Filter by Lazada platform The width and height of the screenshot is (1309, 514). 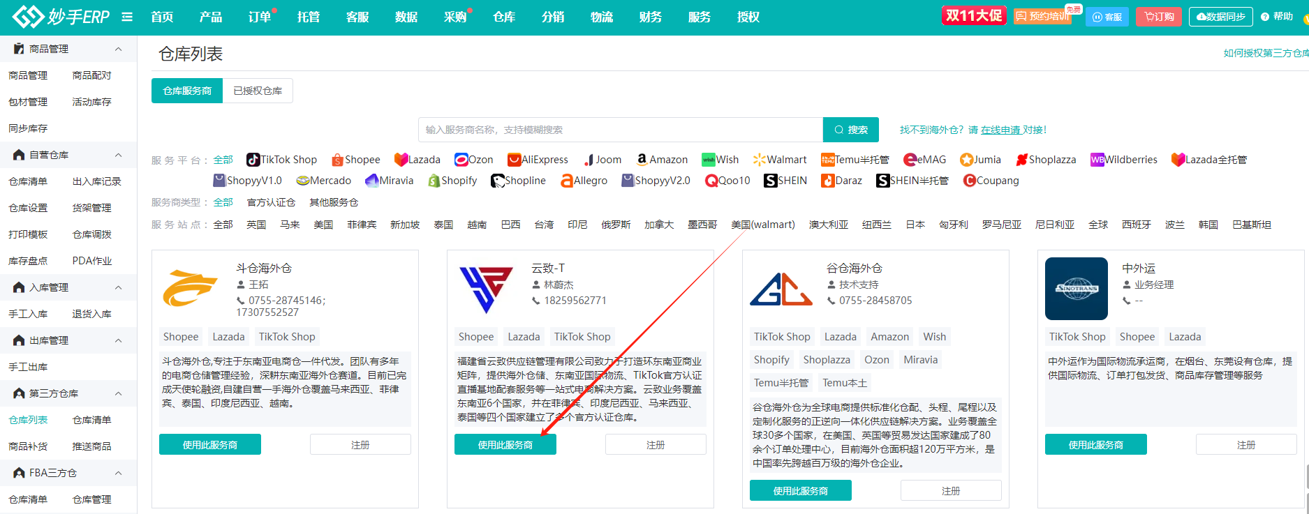pyautogui.click(x=417, y=160)
